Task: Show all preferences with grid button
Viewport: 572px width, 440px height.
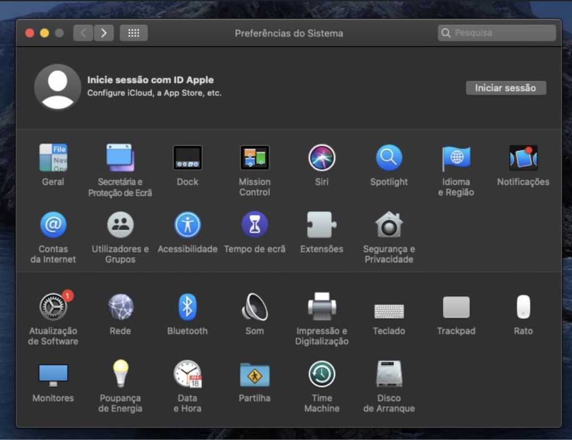Action: pyautogui.click(x=133, y=33)
